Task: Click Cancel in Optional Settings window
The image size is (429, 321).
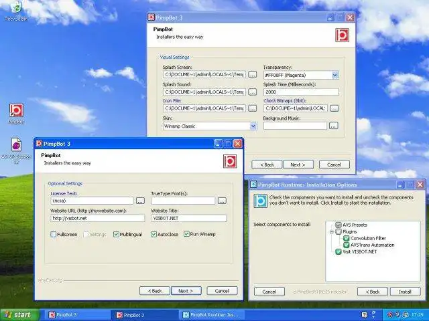Action: point(222,291)
